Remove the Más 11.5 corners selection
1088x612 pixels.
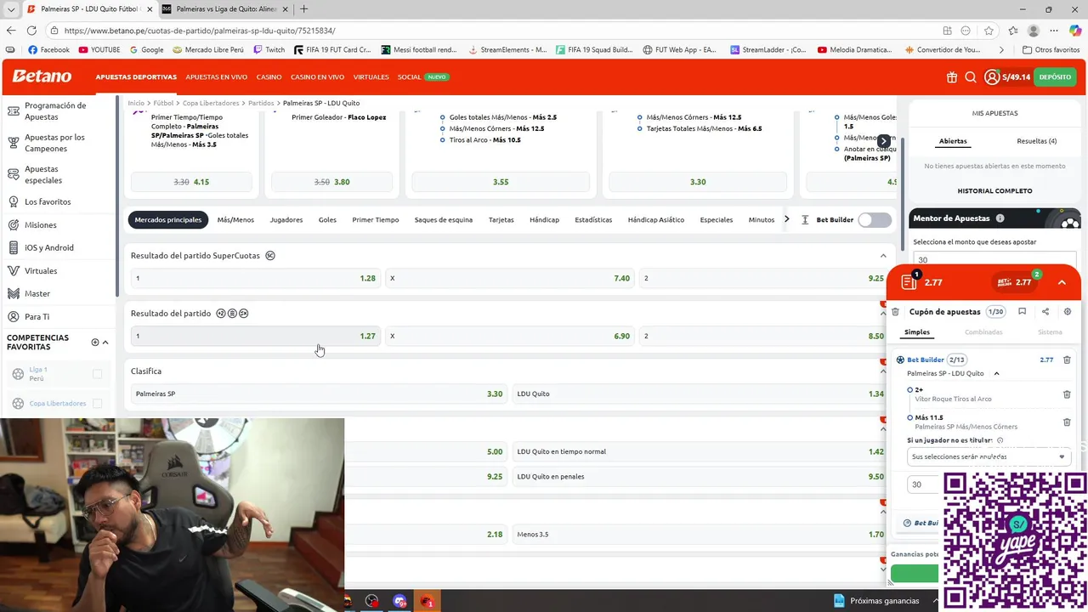pos(1067,422)
